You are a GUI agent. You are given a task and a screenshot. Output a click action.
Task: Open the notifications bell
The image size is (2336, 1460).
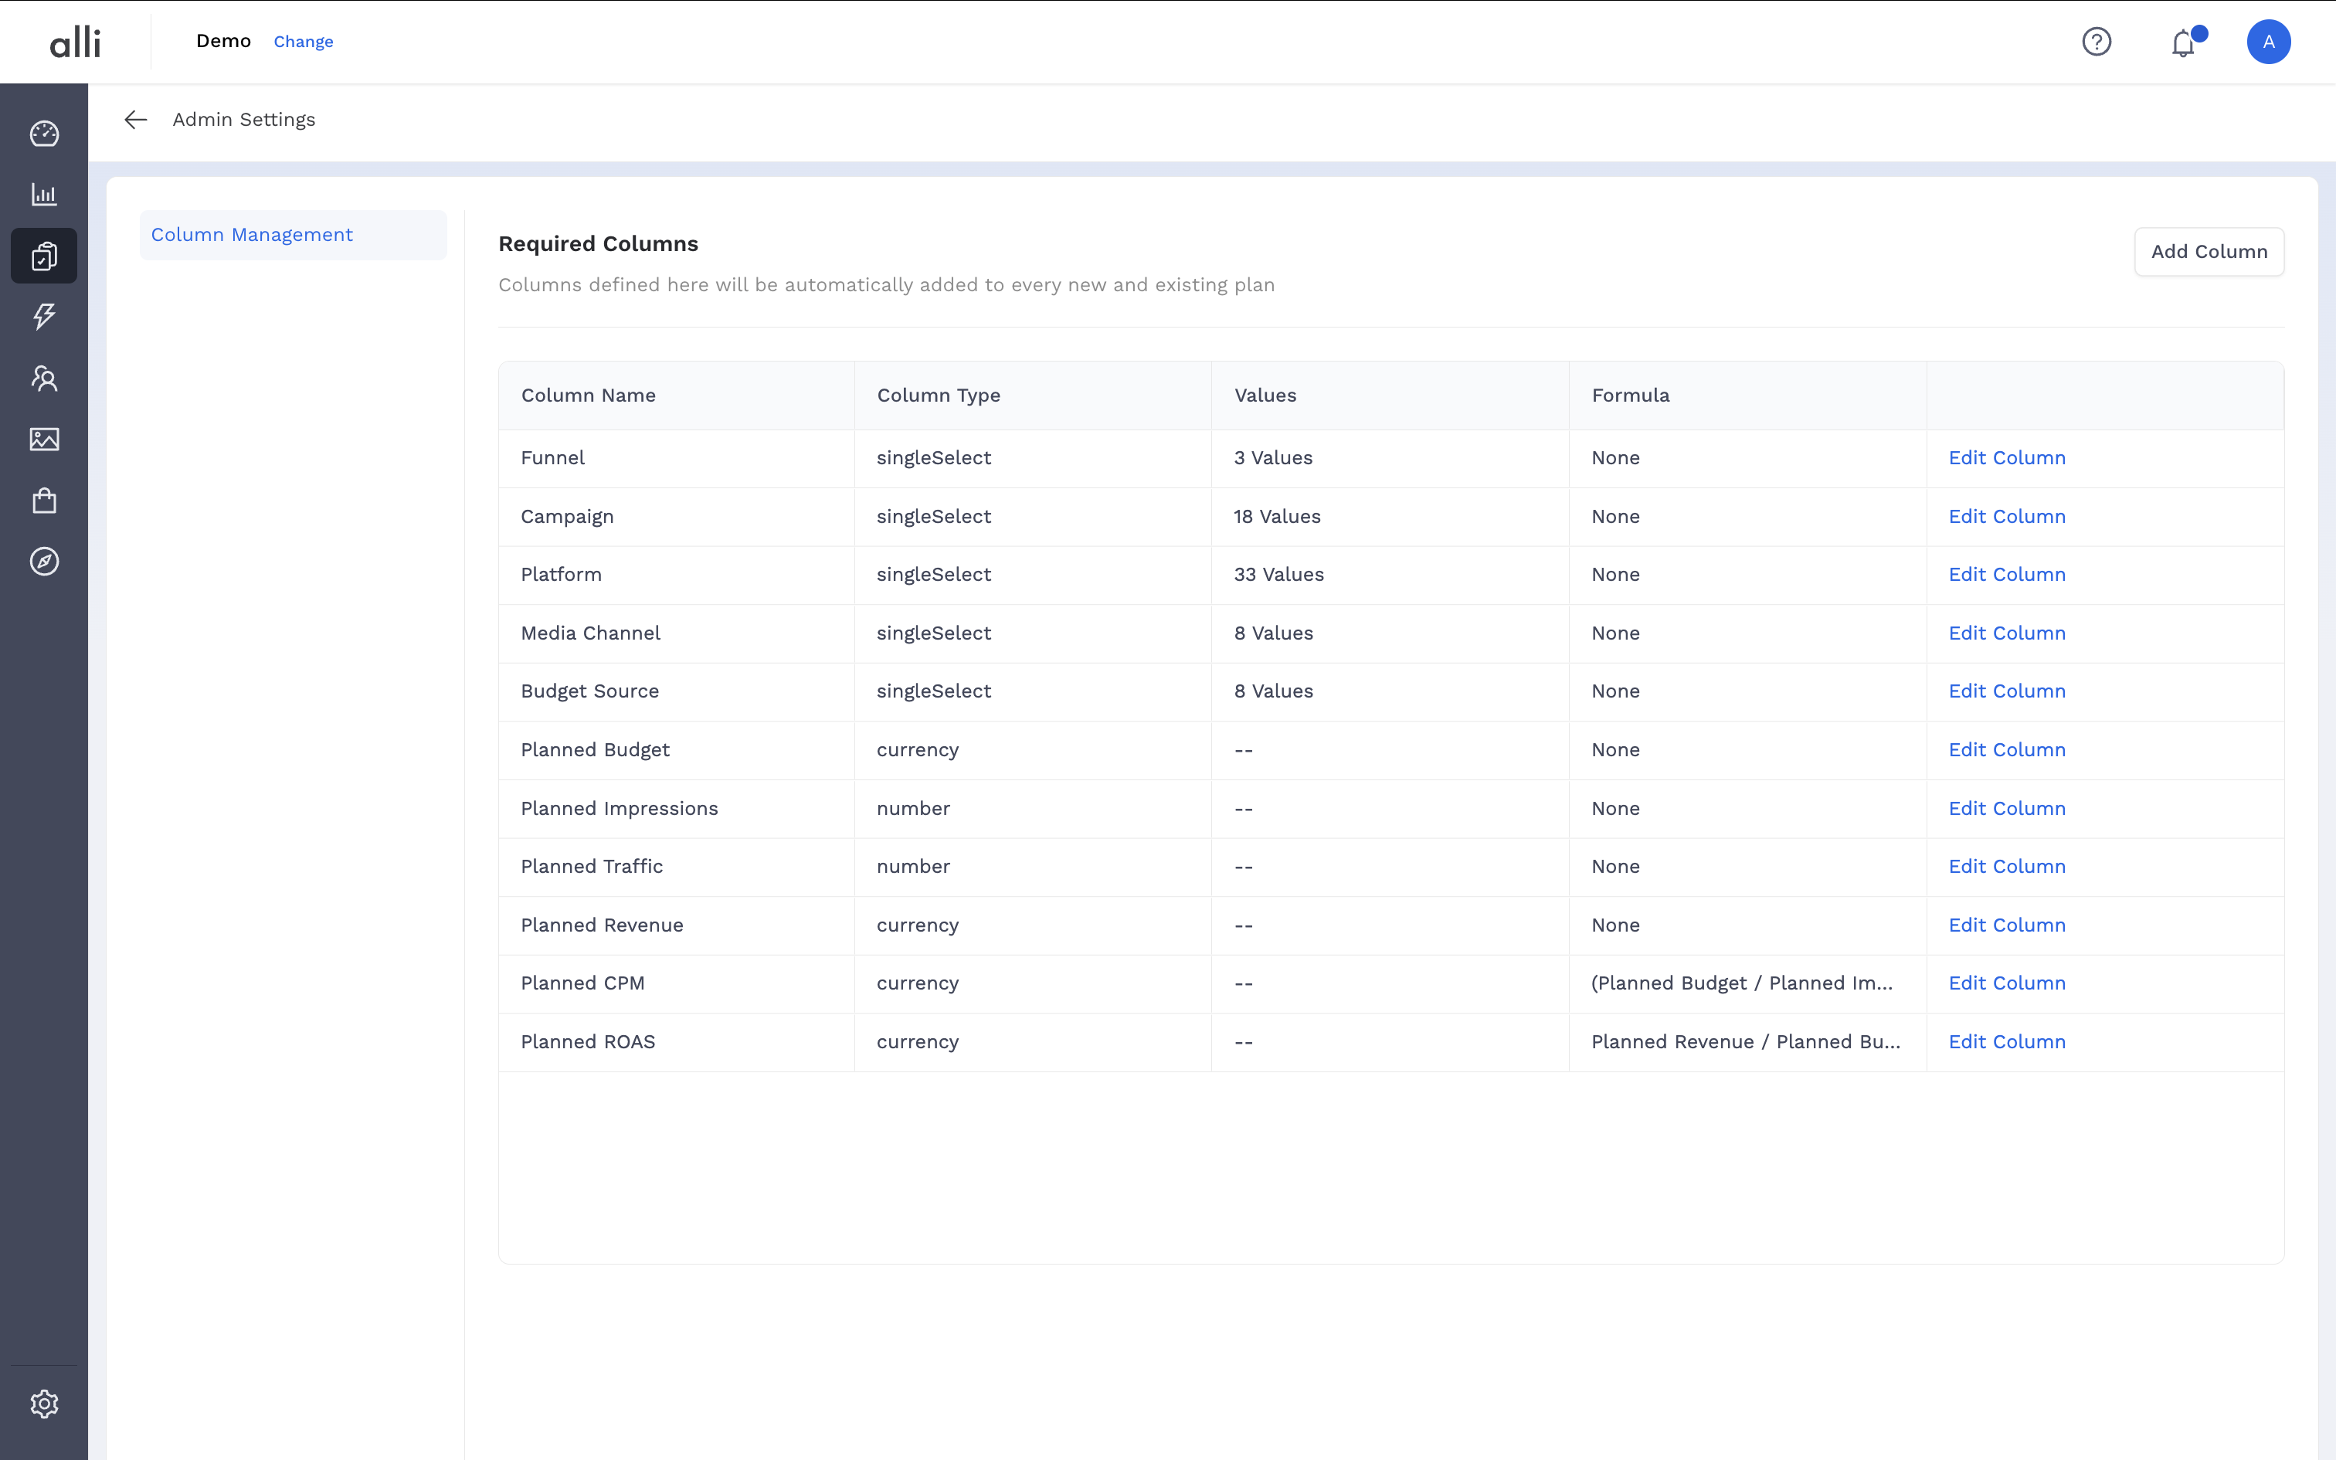coord(2182,43)
